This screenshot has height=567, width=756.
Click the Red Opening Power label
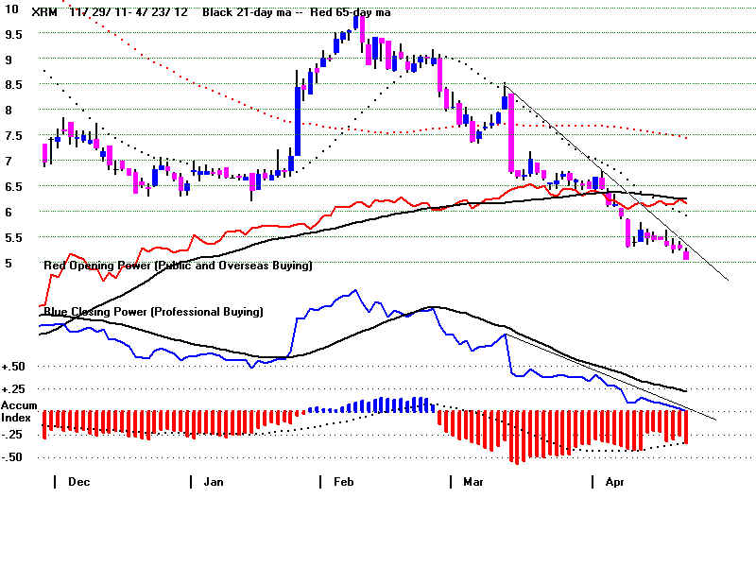[178, 266]
